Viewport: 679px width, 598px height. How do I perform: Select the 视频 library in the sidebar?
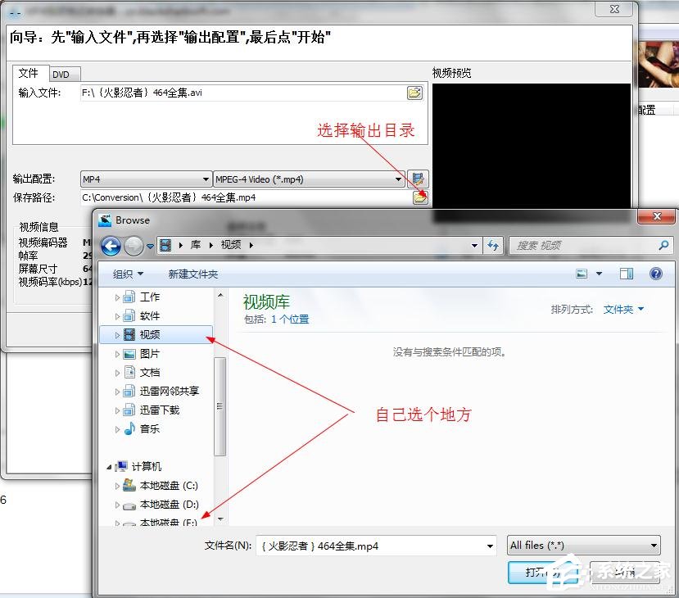[150, 334]
